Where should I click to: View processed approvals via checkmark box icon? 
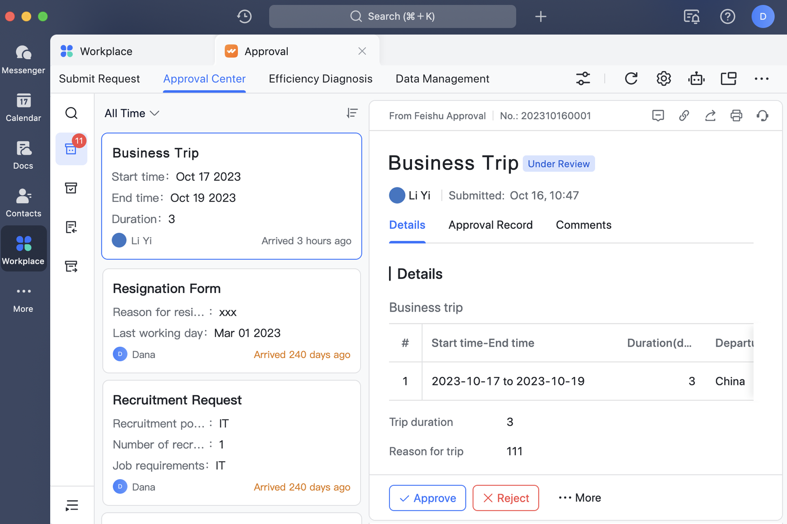pyautogui.click(x=72, y=188)
